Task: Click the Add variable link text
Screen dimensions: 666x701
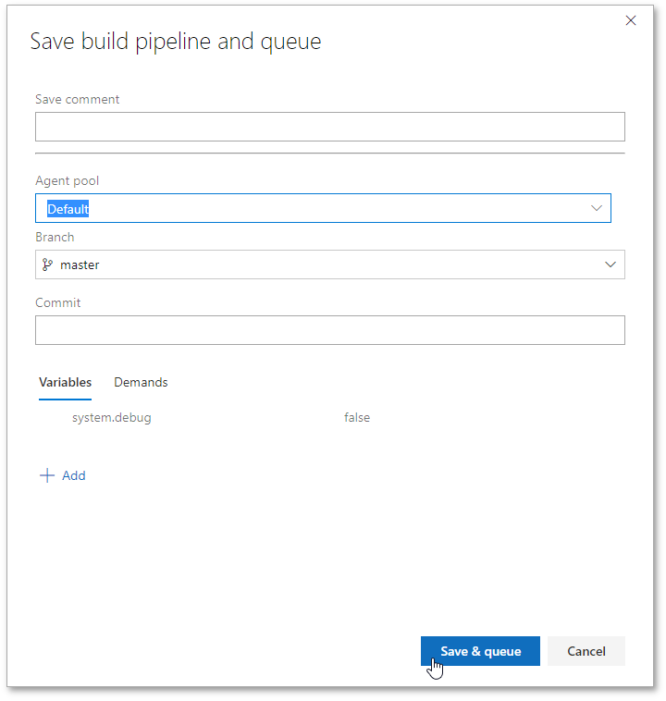Action: pos(74,475)
